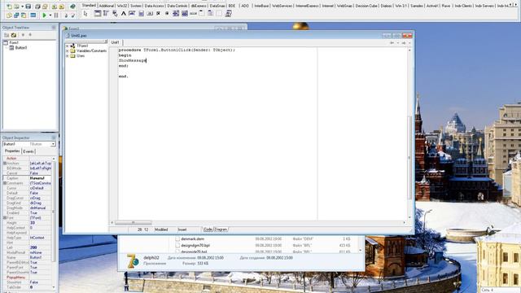Switch to the Dialogs palette tab
This screenshot has height=293, width=521.
point(386,6)
